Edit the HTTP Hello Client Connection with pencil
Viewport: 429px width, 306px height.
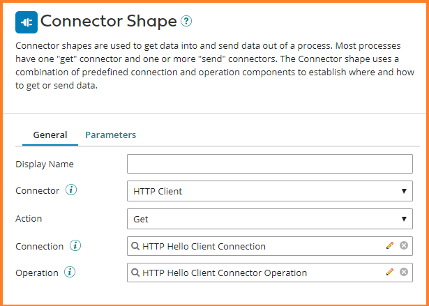(x=390, y=245)
